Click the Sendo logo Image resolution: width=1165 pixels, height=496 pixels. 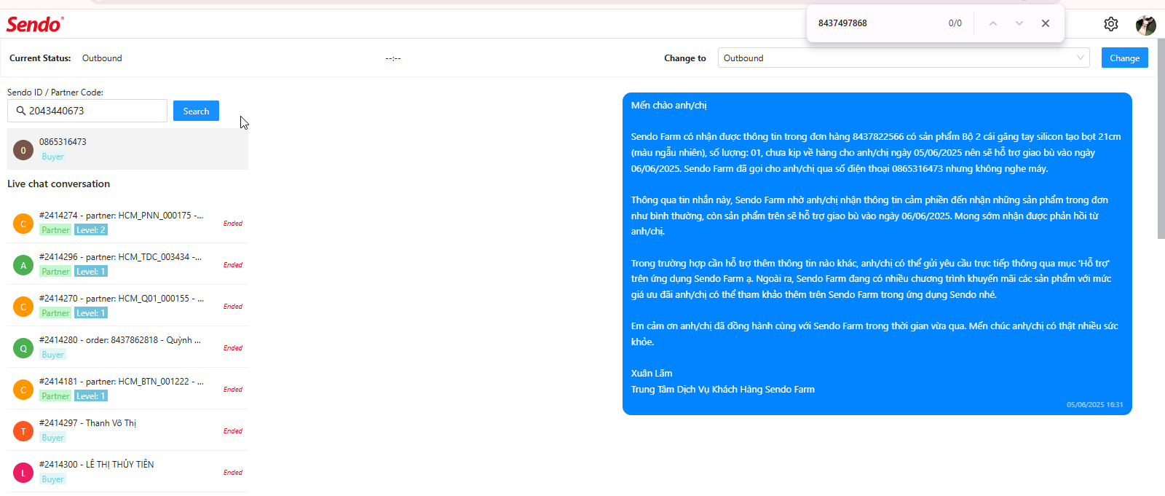point(35,24)
